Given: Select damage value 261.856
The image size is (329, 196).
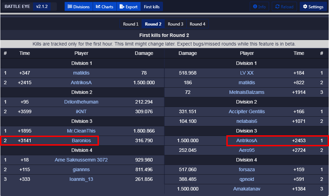Looking at the screenshot, I should click(144, 179).
